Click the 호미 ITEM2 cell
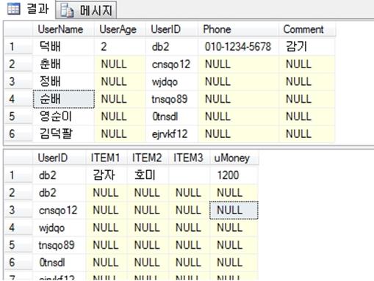The image size is (374, 281). (x=148, y=175)
